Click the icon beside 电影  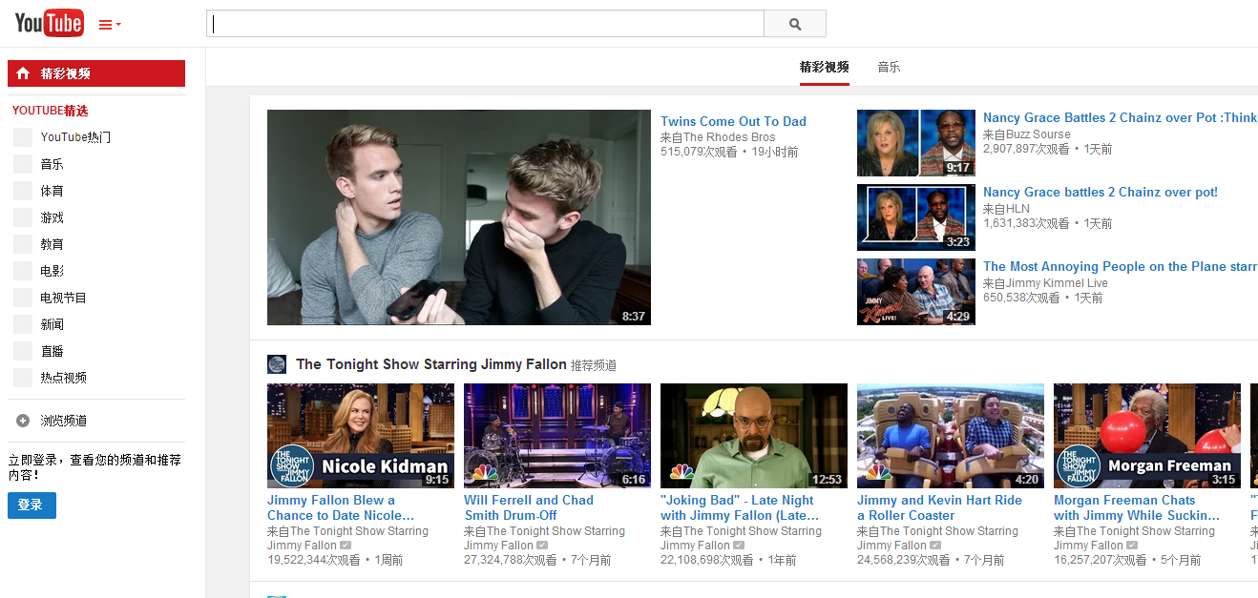click(23, 271)
